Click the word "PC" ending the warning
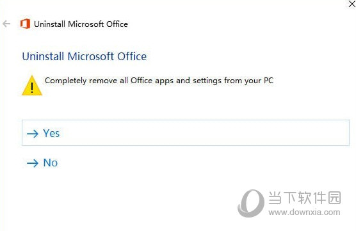Viewport: 356px width, 231px height. (268, 81)
